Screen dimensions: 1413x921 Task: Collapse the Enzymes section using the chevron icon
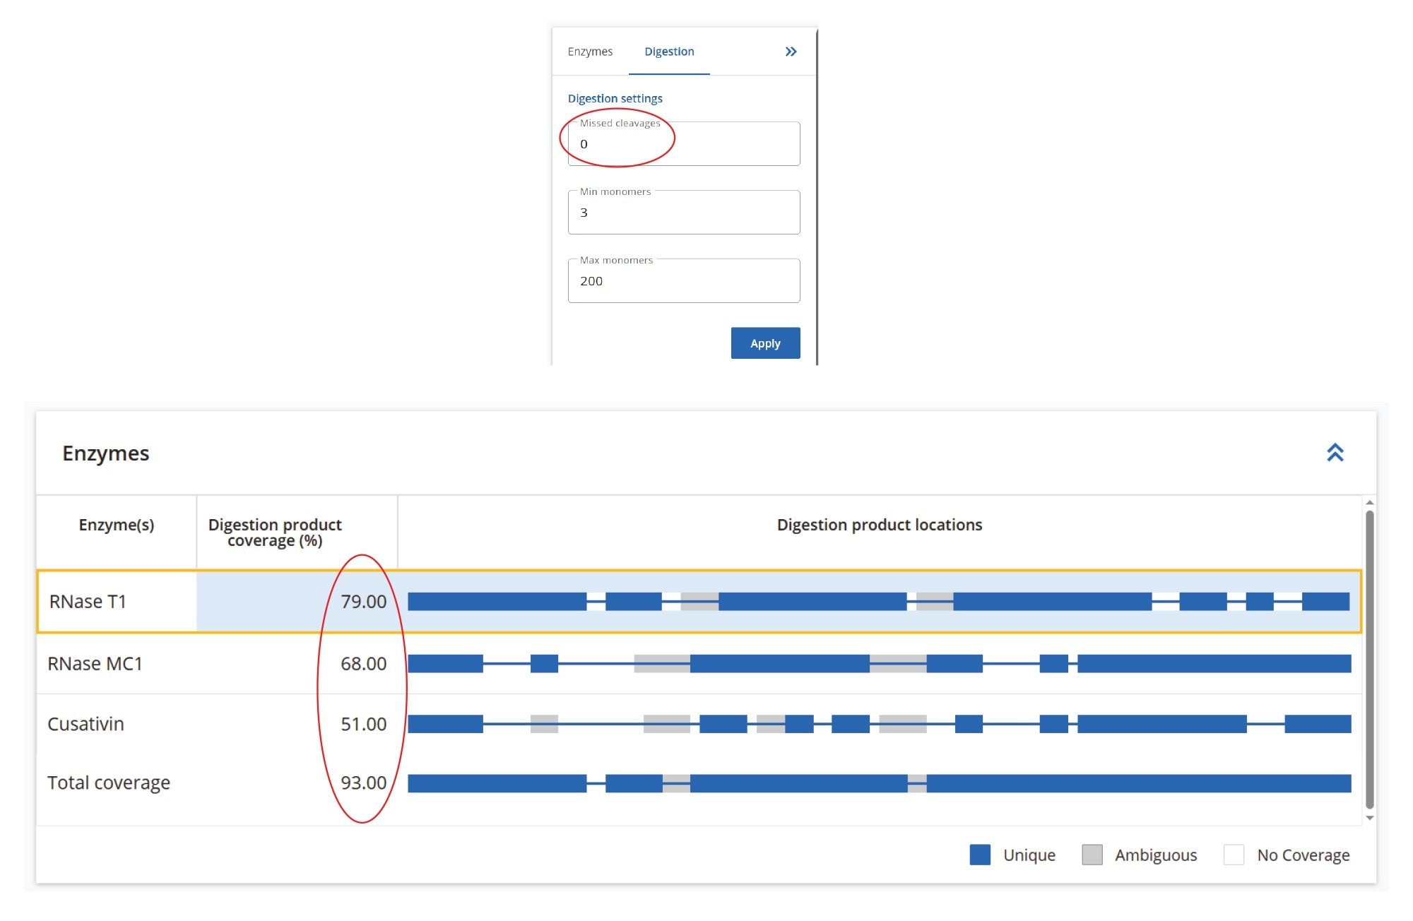coord(1335,453)
